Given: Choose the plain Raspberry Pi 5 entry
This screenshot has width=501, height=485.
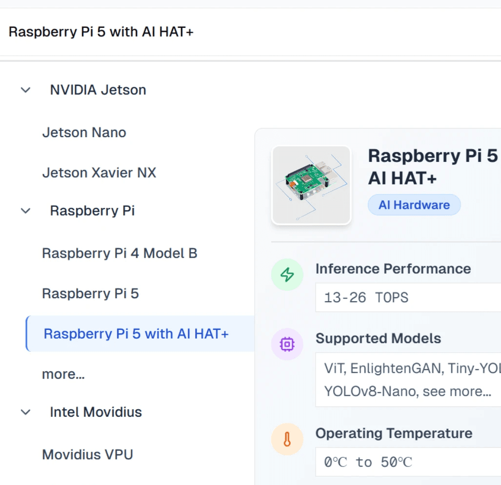Looking at the screenshot, I should point(90,294).
